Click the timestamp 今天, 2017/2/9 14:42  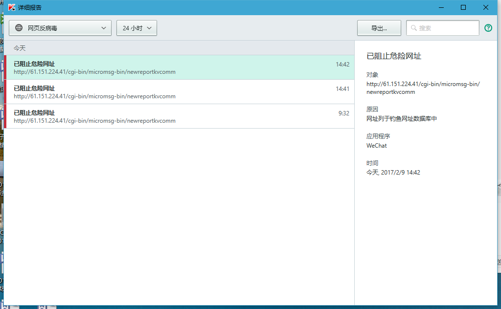coord(393,172)
